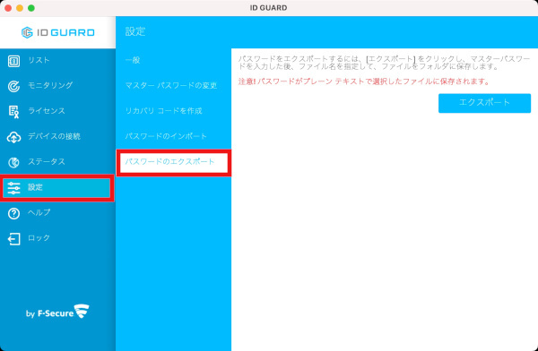The height and width of the screenshot is (351, 538).
Task: Click the monitoring (モニタリング) radar icon
Action: [x=13, y=86]
